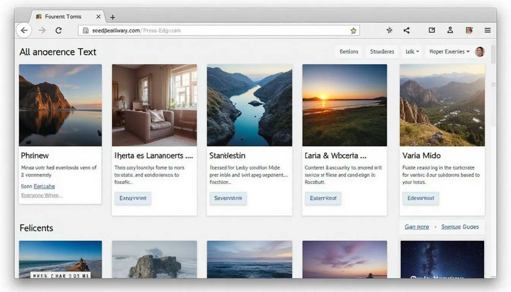511x292 pixels.
Task: Click the round user avatar on the page
Action: 480,52
